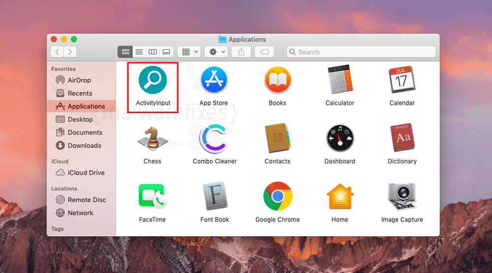Click the Contacts app icon
The width and height of the screenshot is (492, 273).
click(x=277, y=138)
